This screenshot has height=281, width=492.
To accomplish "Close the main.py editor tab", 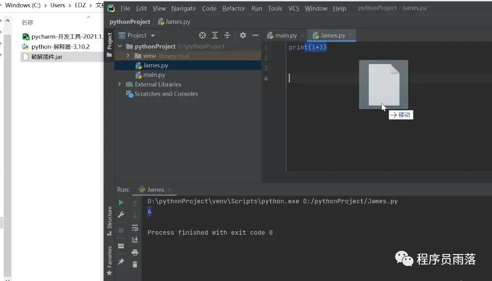I will (302, 35).
